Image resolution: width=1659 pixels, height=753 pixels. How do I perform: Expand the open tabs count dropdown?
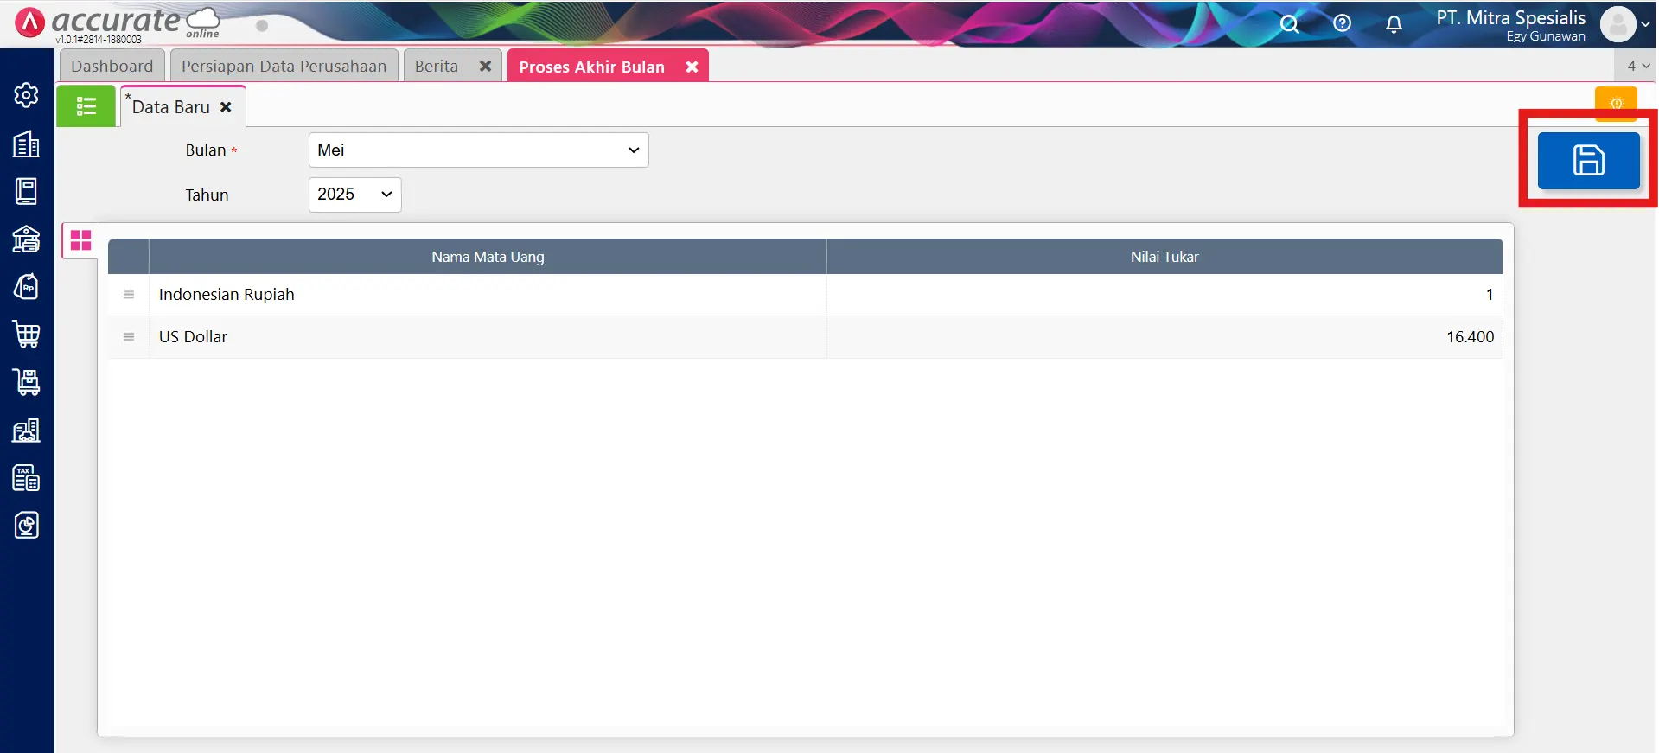[1637, 66]
